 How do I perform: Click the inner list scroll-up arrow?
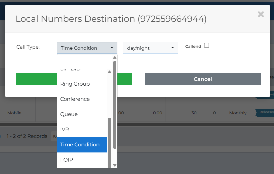[109, 72]
